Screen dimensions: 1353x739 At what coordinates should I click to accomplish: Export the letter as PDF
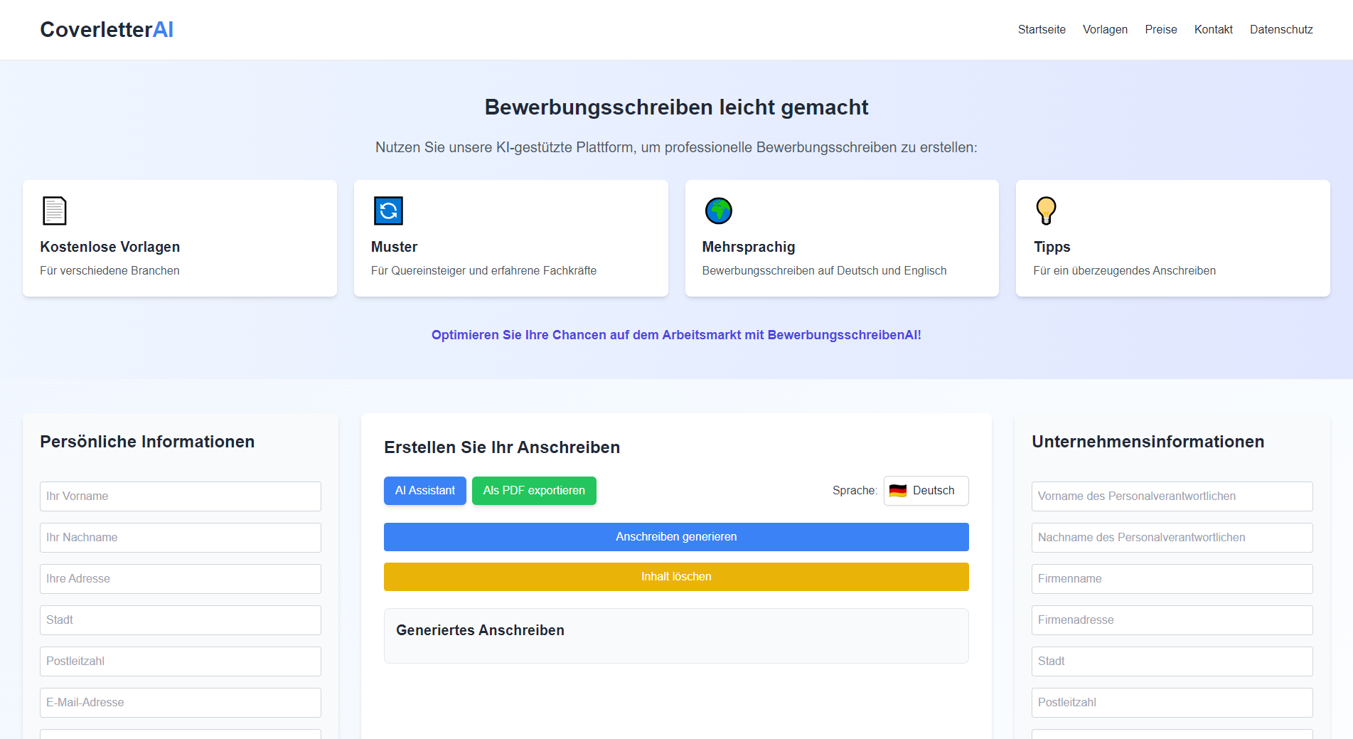point(534,490)
